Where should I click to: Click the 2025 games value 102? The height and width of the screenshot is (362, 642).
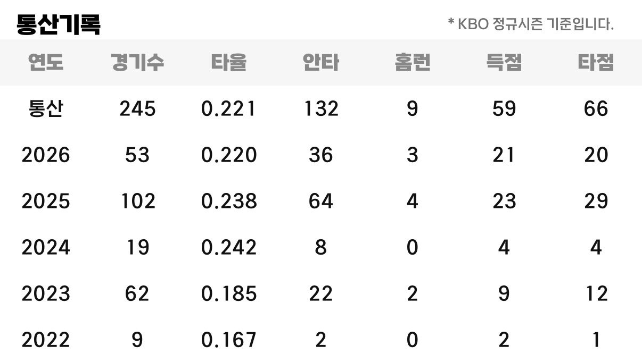(137, 201)
